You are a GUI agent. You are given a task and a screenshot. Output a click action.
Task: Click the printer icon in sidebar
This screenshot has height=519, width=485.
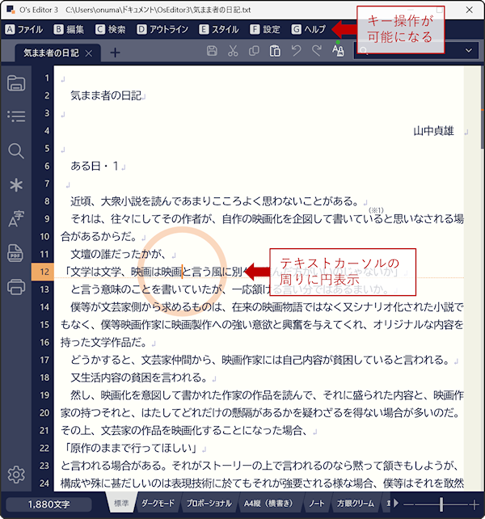click(x=15, y=286)
